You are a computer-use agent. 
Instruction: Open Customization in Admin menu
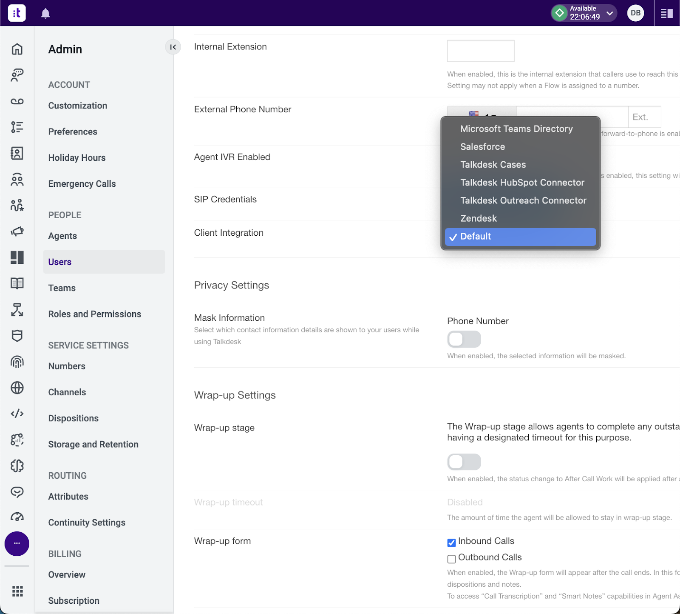(78, 106)
